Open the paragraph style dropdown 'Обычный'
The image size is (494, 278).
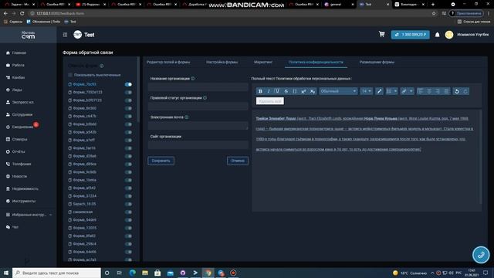[x=338, y=91]
